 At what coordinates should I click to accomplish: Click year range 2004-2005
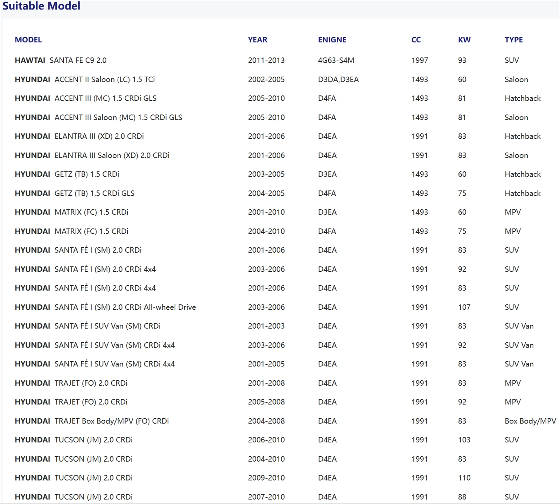pos(266,193)
